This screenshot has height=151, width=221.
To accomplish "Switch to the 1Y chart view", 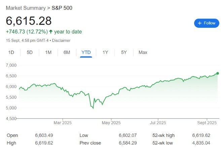I will click(105, 52).
